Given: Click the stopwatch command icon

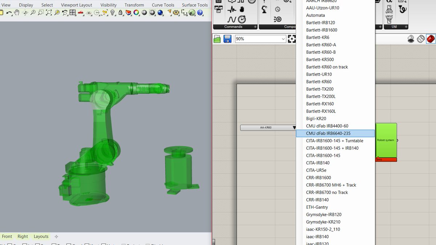Looking at the screenshot, I should (242, 19).
